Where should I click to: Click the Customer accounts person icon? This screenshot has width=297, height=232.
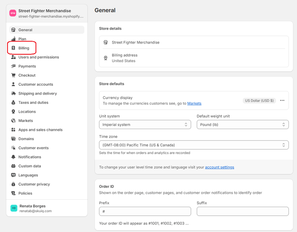click(x=13, y=84)
